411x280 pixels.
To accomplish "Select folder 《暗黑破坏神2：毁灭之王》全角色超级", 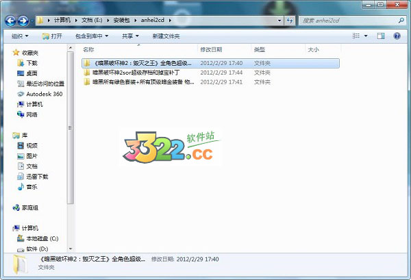I will [210, 63].
